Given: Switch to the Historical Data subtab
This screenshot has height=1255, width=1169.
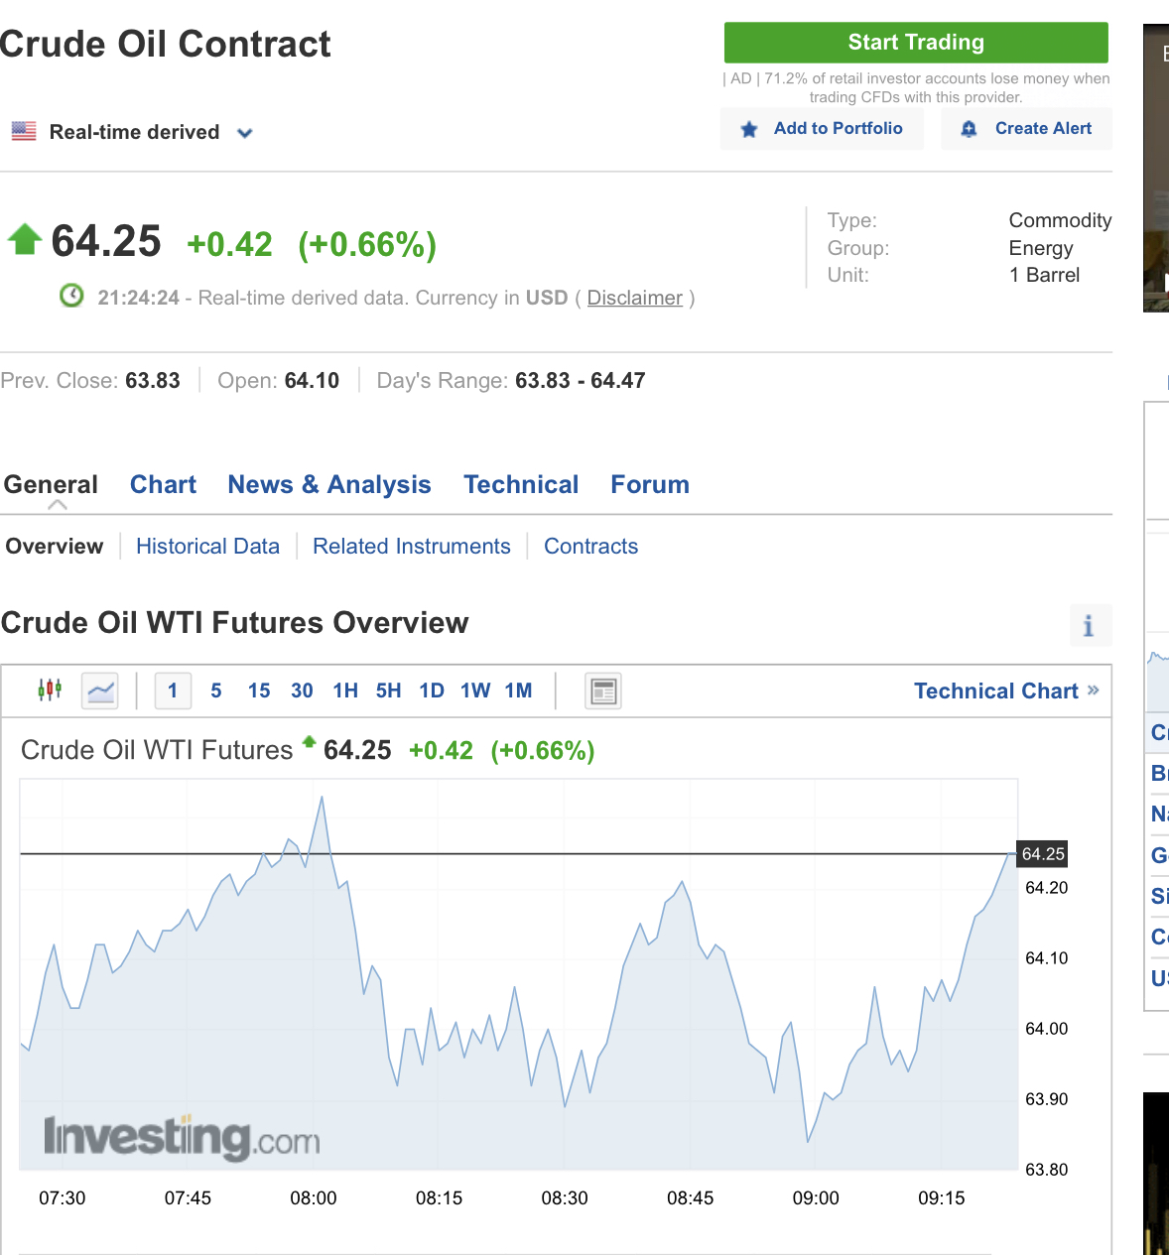Looking at the screenshot, I should pyautogui.click(x=207, y=546).
